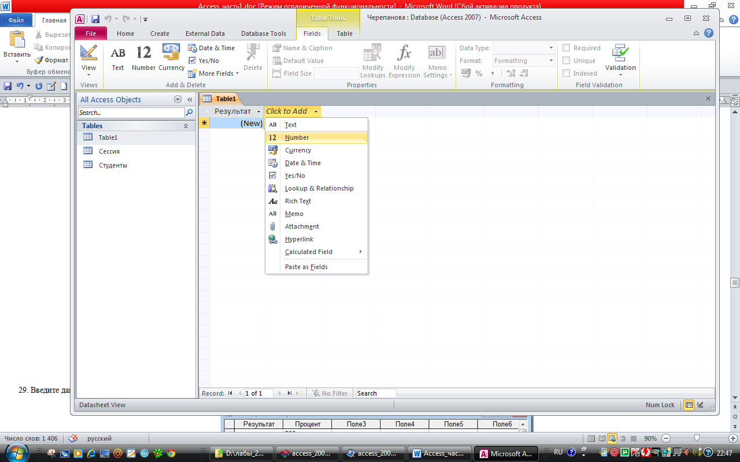Select Text in the field type menu
The image size is (740, 462).
coord(316,125)
